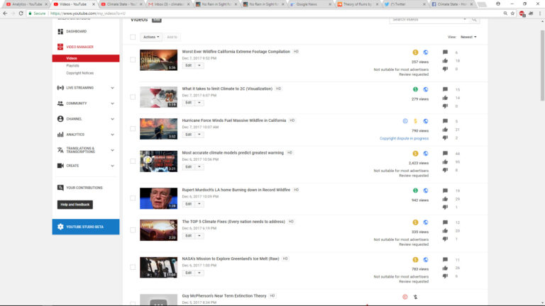Open thumbnail of What it takes to limit Climate video
545x306 pixels.
[158, 97]
